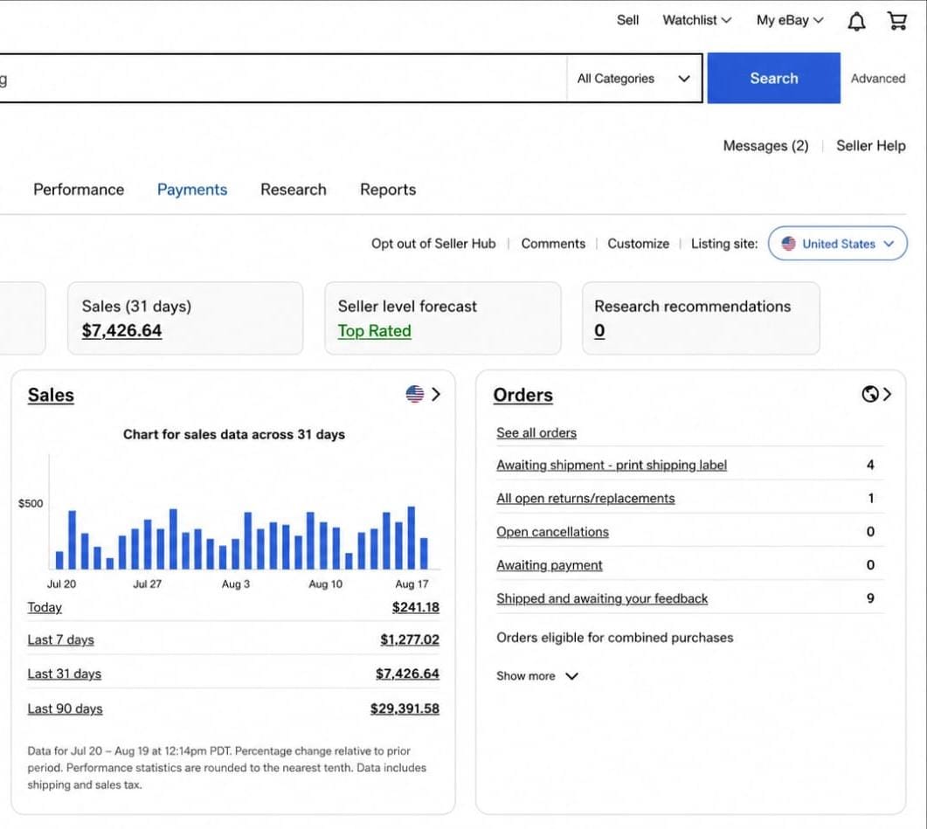The image size is (927, 829).
Task: Click the Jul 20 label on chart axis
Action: coord(61,584)
